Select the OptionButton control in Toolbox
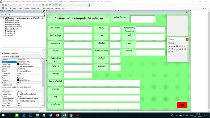 pos(185,46)
